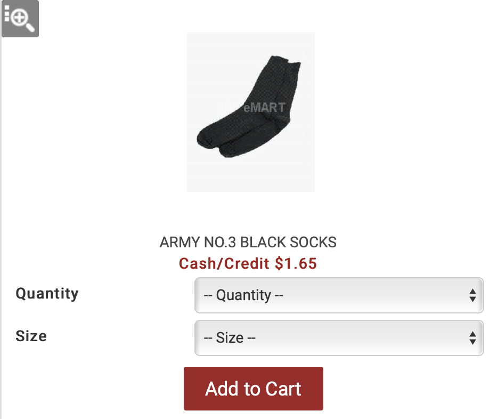Click the up-down arrows on Size selector
490x419 pixels.
click(x=472, y=337)
